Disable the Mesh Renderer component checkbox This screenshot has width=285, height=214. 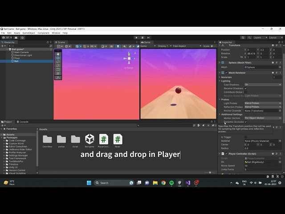pyautogui.click(x=226, y=73)
